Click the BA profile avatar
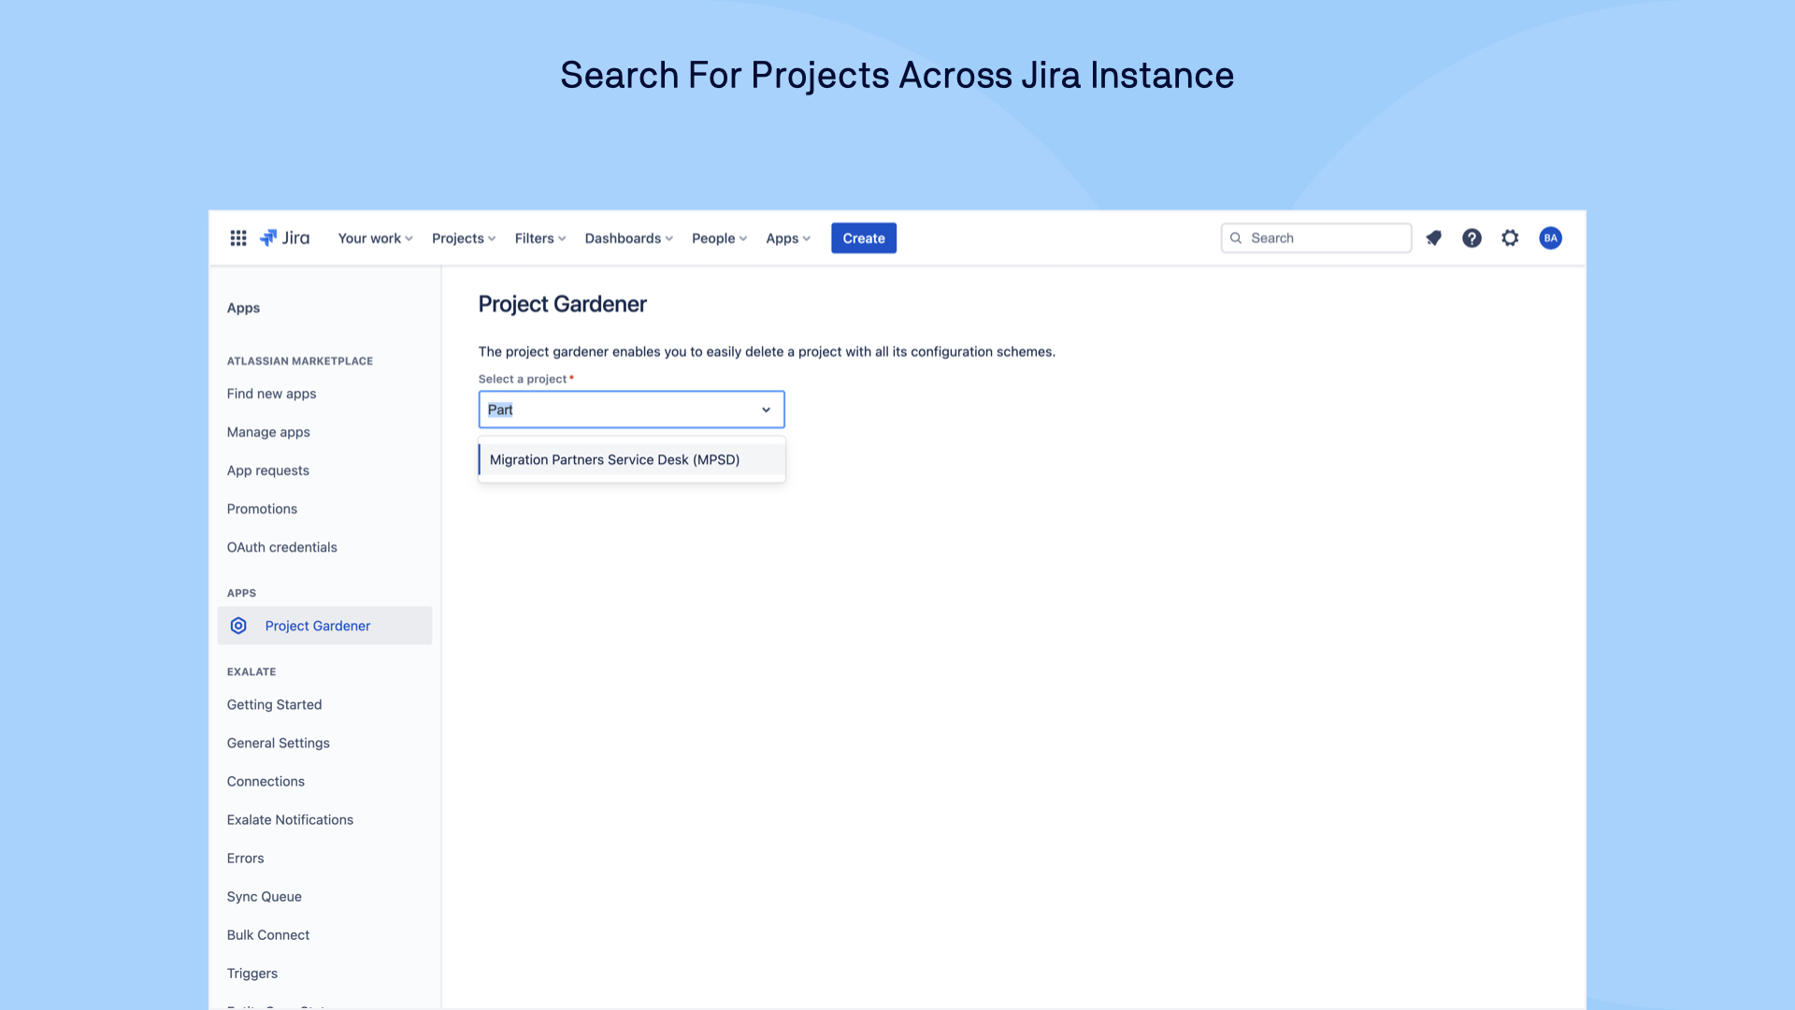Image resolution: width=1795 pixels, height=1010 pixels. pos(1550,238)
